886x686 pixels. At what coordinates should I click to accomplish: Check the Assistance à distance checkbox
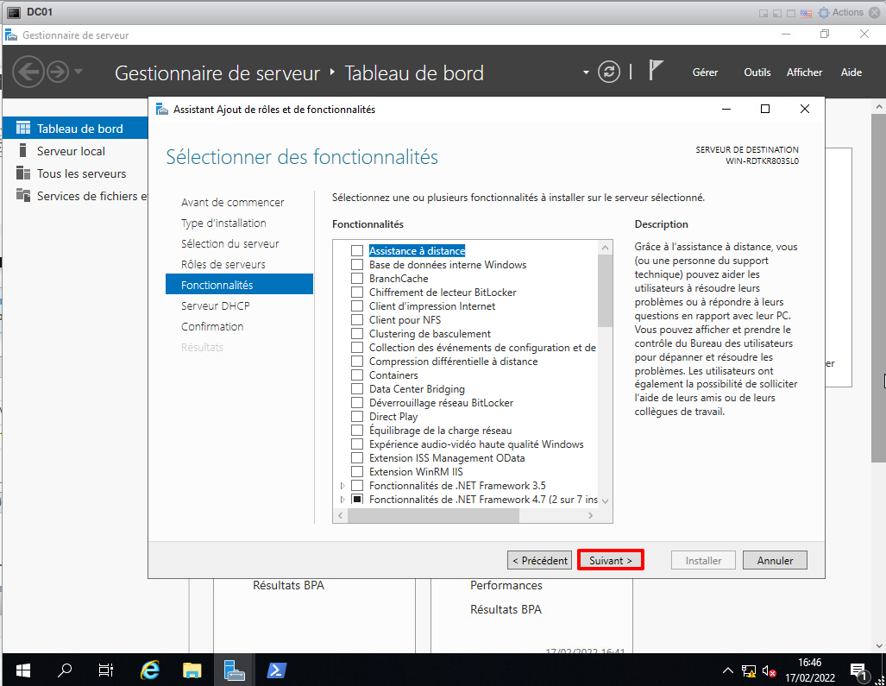tap(357, 251)
